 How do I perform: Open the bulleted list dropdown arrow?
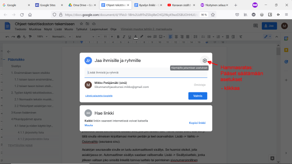pyautogui.click(x=213, y=37)
